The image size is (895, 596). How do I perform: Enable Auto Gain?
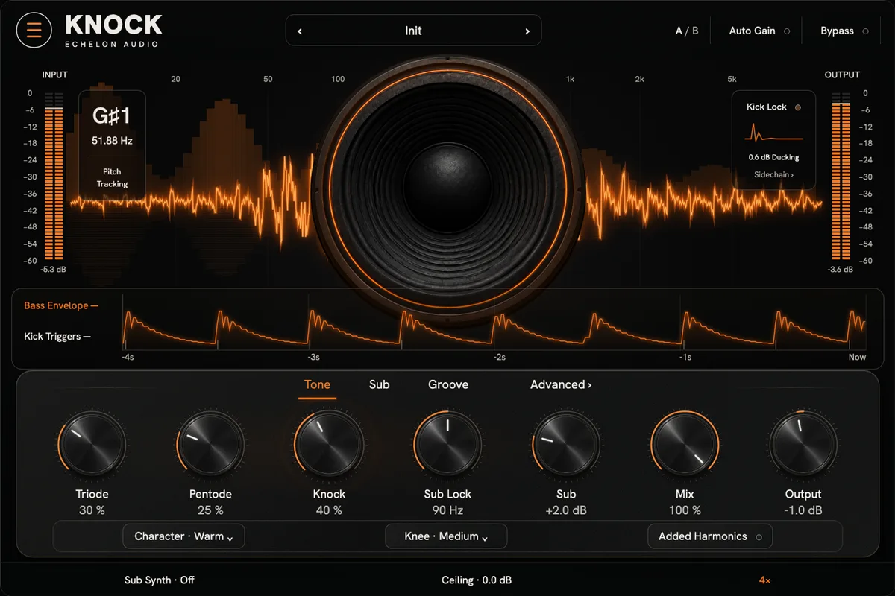(759, 31)
